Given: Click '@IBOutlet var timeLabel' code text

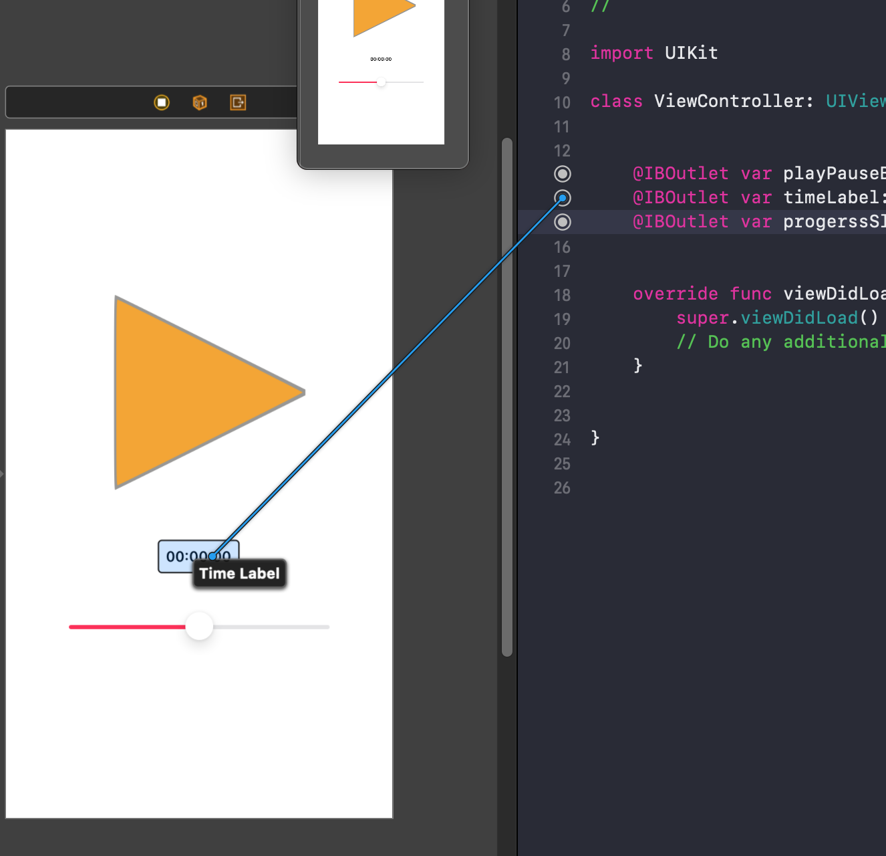Looking at the screenshot, I should (x=759, y=197).
